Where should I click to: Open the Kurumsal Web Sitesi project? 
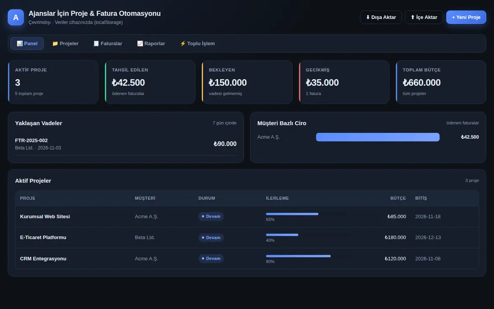[x=45, y=217]
